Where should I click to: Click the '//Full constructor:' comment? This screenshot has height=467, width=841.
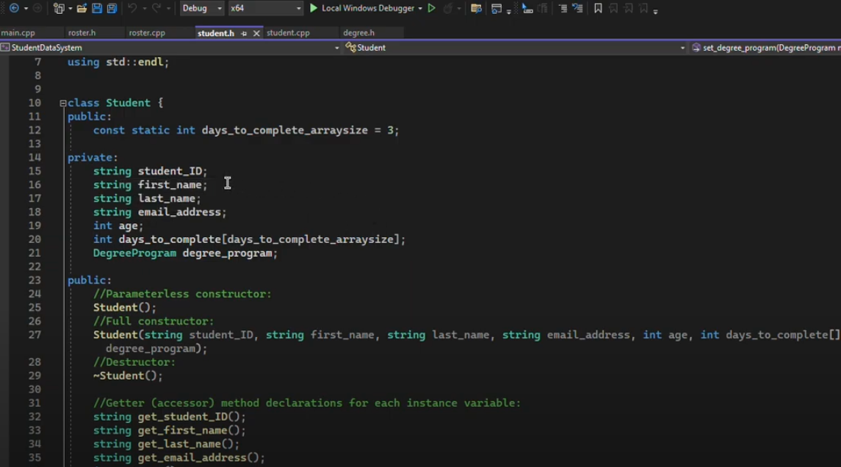[154, 321]
